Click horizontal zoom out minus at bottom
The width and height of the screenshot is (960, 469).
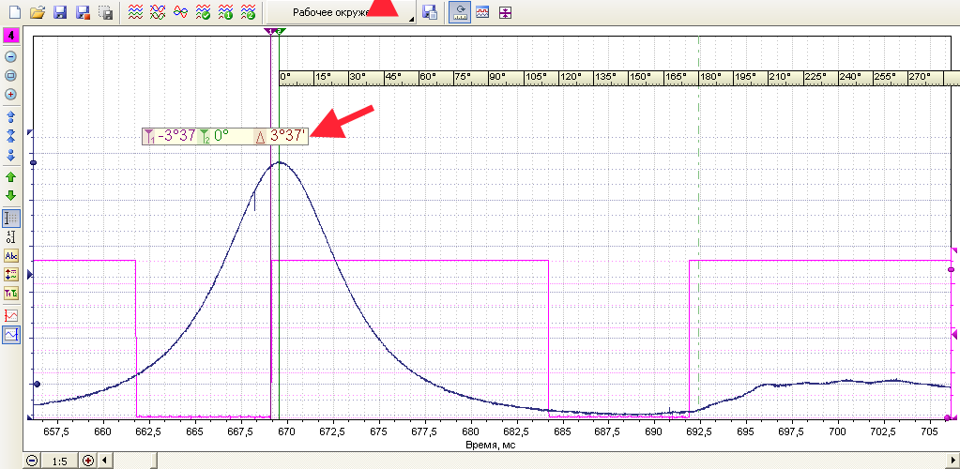pos(32,461)
